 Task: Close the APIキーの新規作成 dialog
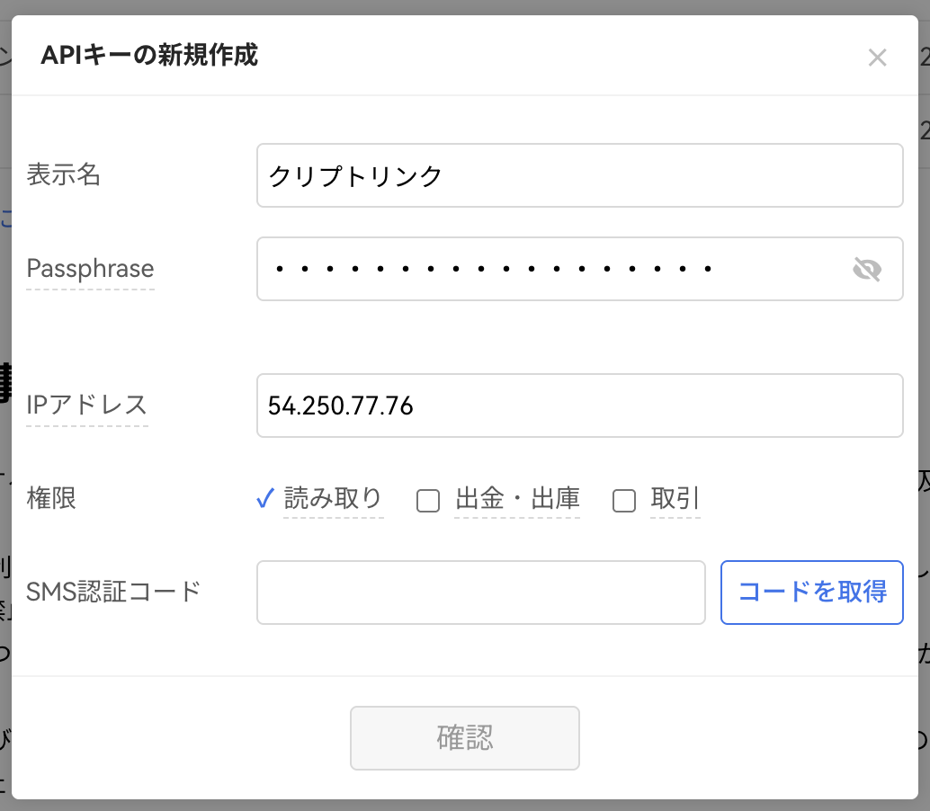click(877, 58)
